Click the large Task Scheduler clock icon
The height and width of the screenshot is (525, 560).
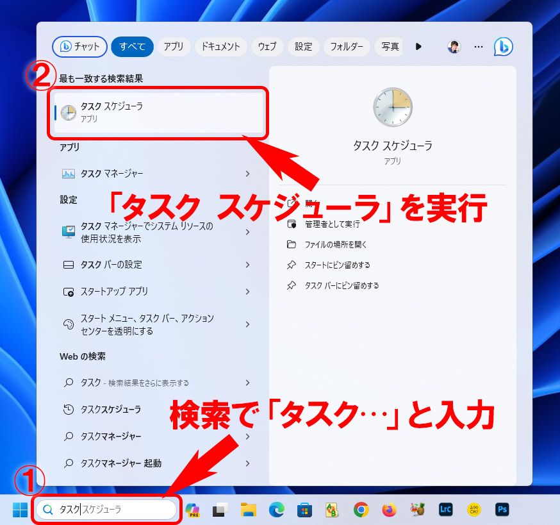tap(393, 107)
